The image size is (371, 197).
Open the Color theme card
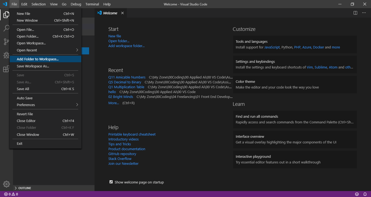pos(295,84)
